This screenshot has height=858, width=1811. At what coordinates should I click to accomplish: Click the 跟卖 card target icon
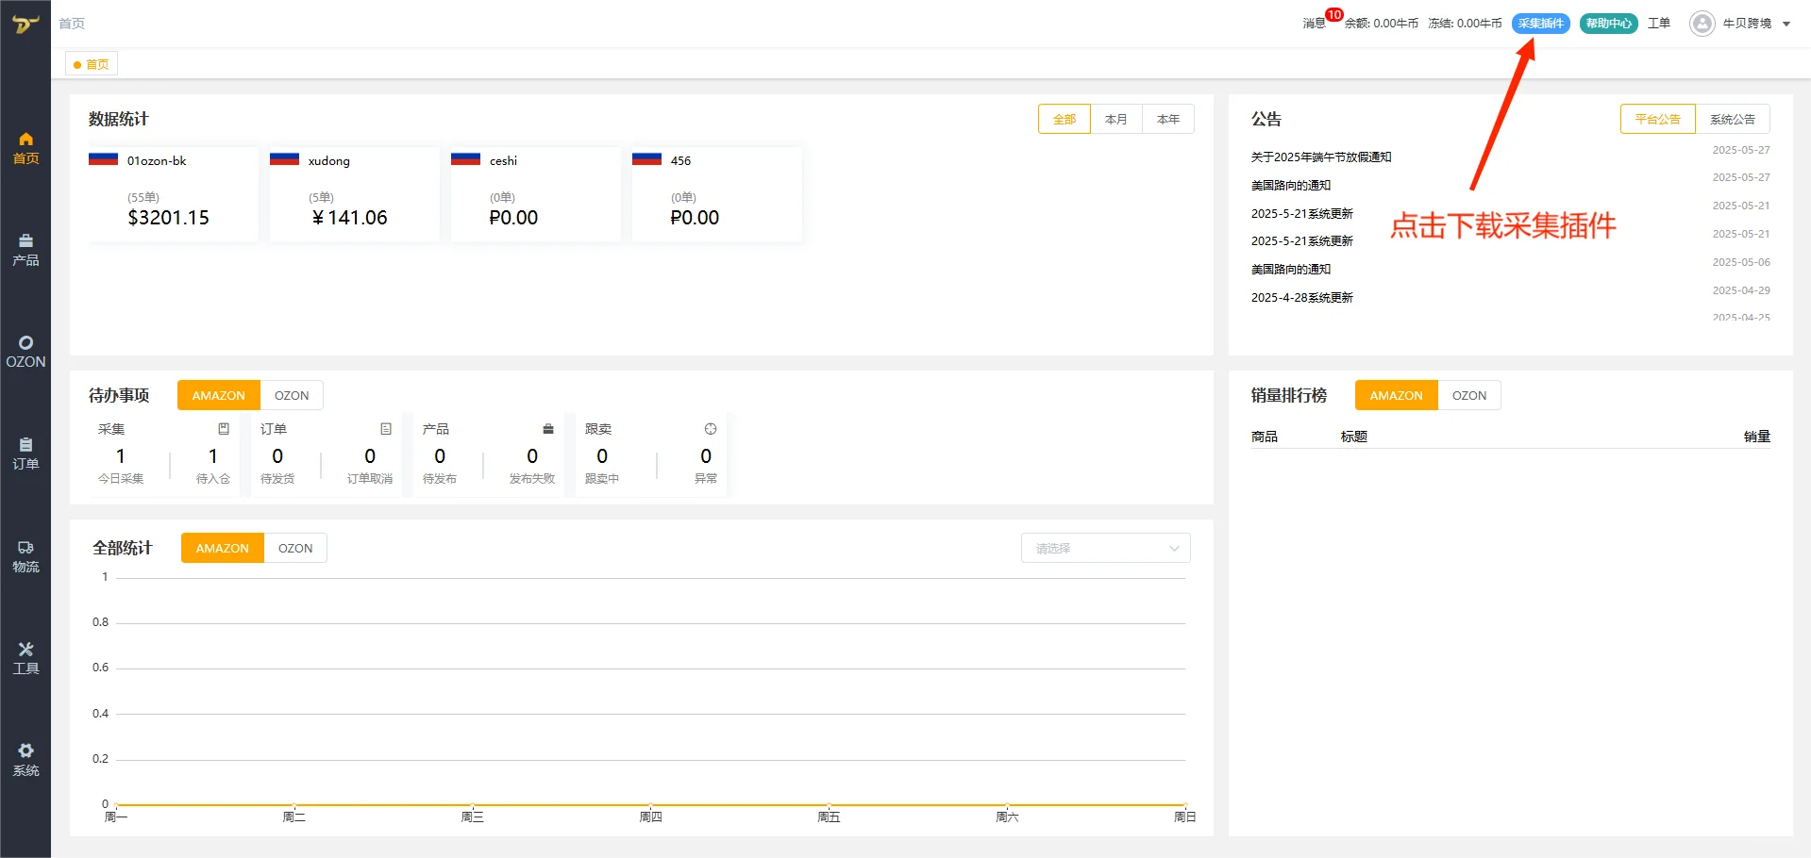(711, 429)
